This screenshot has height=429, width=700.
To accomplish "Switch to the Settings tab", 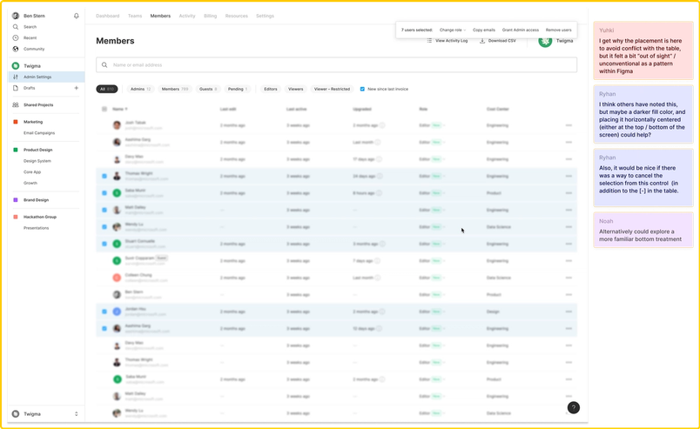I will (x=266, y=16).
